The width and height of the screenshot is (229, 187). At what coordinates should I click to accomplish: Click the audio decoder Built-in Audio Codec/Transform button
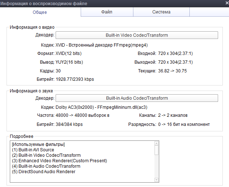137,98
